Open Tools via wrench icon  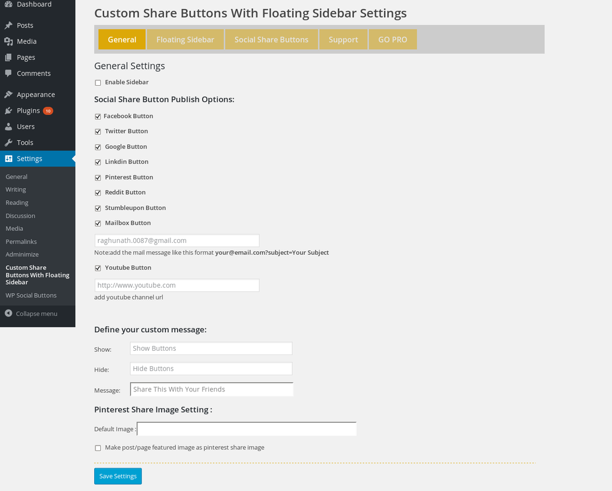click(8, 143)
